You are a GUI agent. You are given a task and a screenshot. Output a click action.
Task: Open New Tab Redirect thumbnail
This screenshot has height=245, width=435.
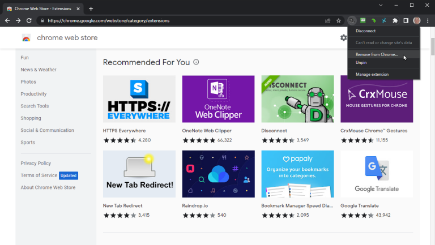(139, 174)
